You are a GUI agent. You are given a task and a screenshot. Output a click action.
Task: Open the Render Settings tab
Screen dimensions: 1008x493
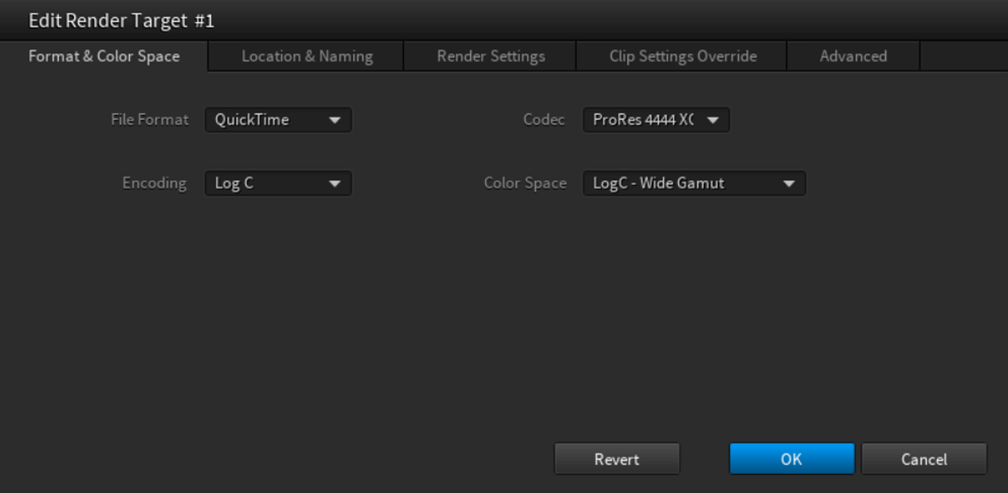tap(491, 56)
